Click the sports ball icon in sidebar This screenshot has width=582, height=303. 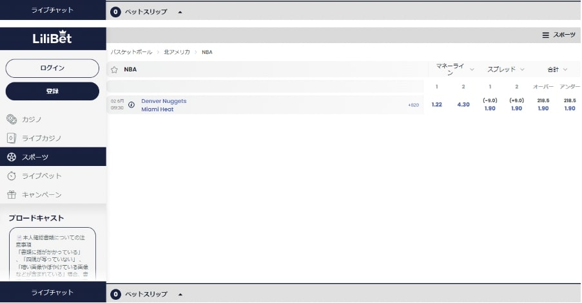coord(12,157)
